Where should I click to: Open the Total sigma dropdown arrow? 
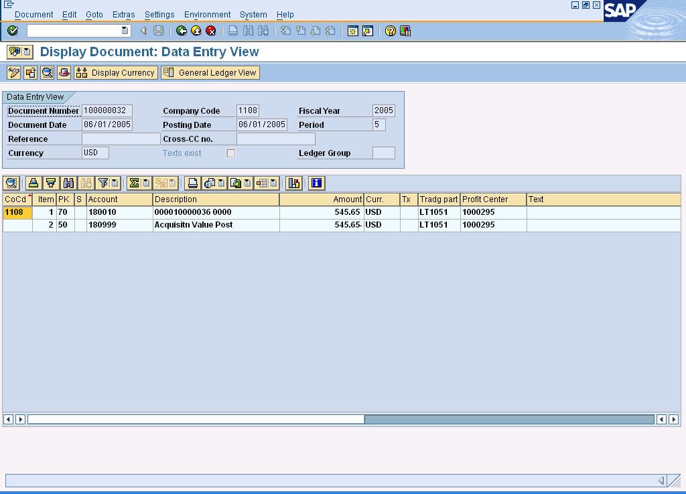point(146,183)
